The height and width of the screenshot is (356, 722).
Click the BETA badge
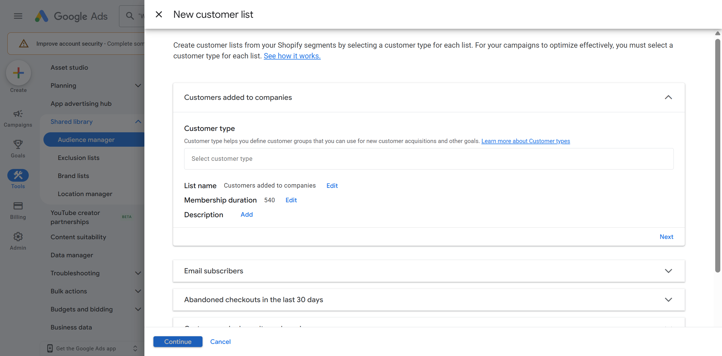tap(127, 217)
